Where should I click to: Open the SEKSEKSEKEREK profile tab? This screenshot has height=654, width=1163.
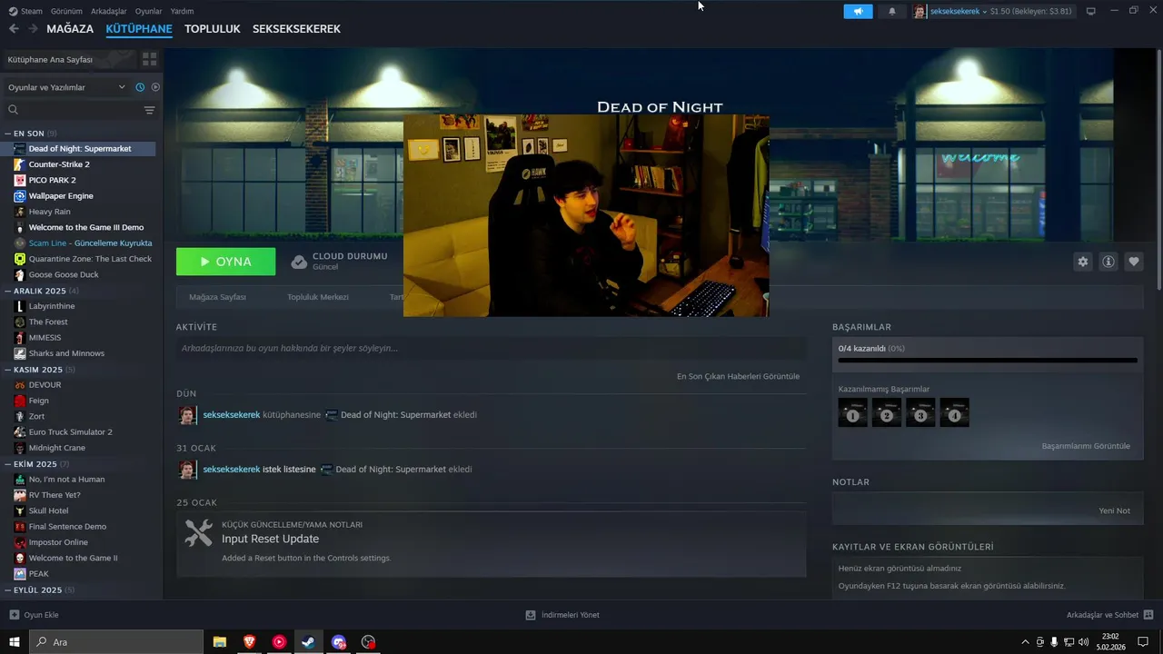click(296, 29)
